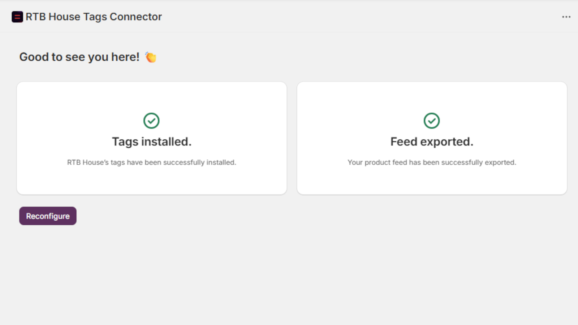This screenshot has height=325, width=578.
Task: Select the Tags installed heading
Action: (152, 142)
